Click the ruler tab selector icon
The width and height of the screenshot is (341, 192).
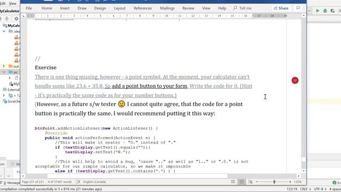click(23, 15)
